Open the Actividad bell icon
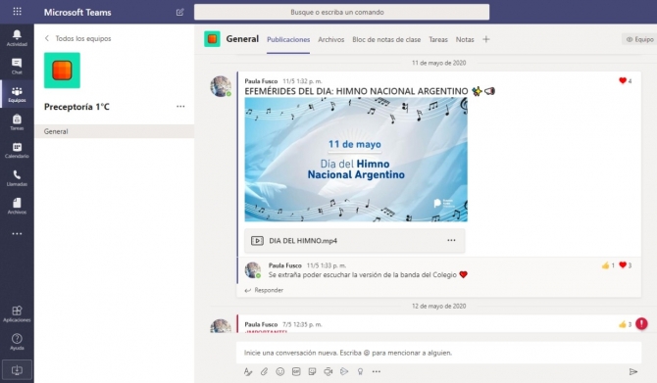The height and width of the screenshot is (383, 657). [17, 38]
